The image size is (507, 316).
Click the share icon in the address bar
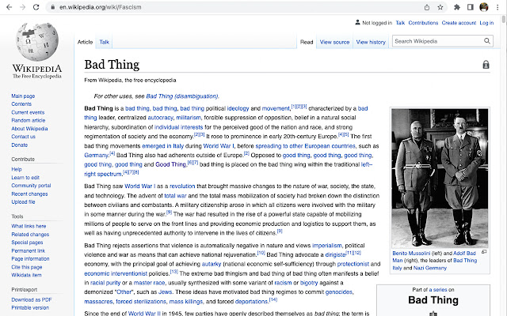point(427,7)
